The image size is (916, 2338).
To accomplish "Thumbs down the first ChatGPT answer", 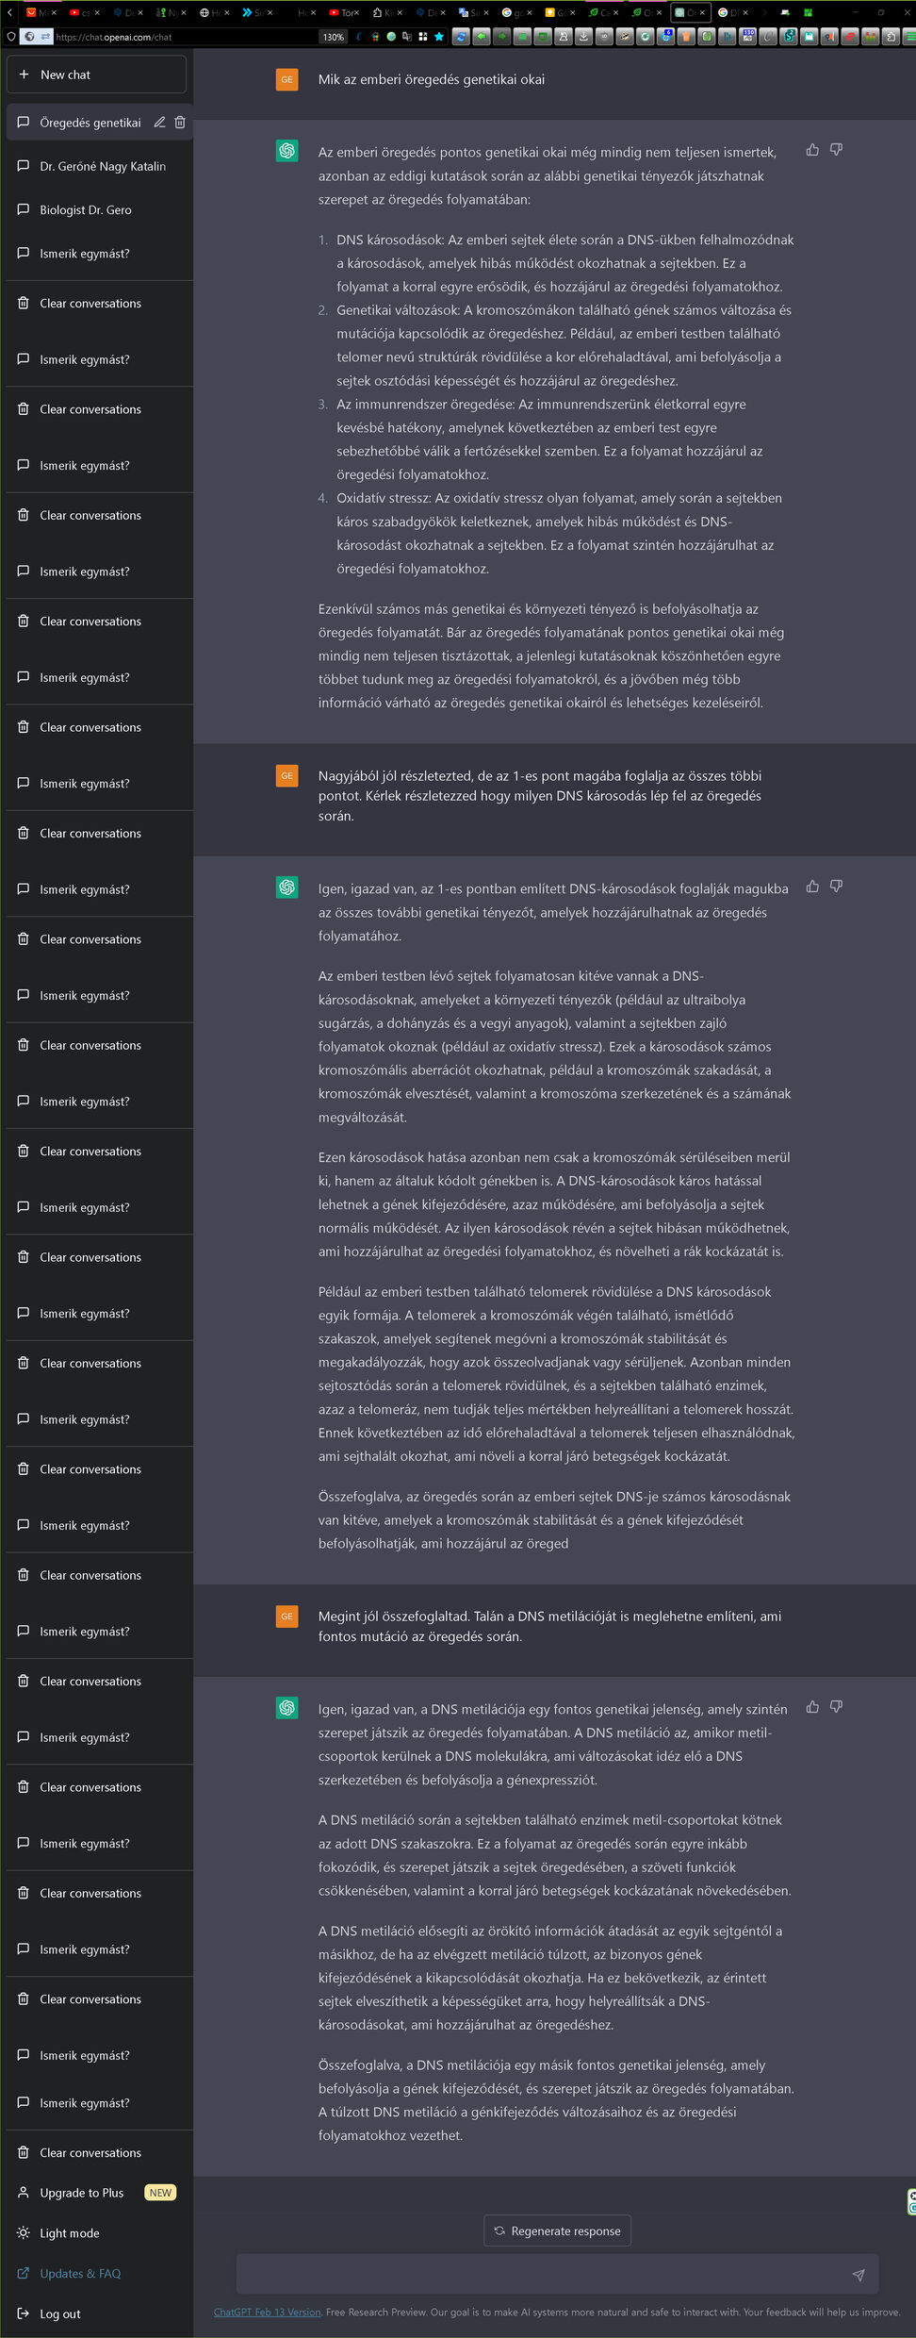I will click(x=836, y=150).
